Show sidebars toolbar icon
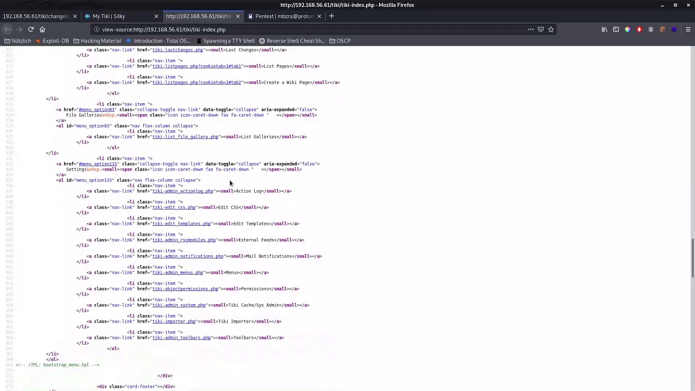 [616, 29]
